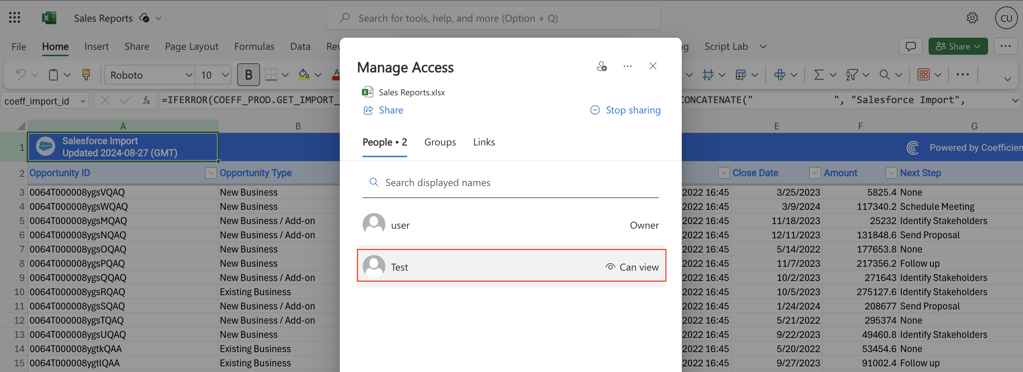Click the green Share button
This screenshot has width=1023, height=372.
pyautogui.click(x=958, y=46)
